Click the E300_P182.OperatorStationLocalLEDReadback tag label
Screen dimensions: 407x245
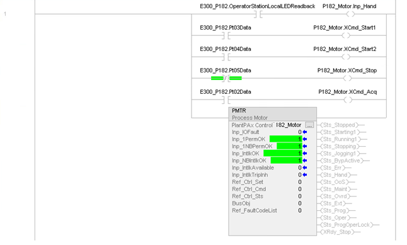(x=258, y=6)
